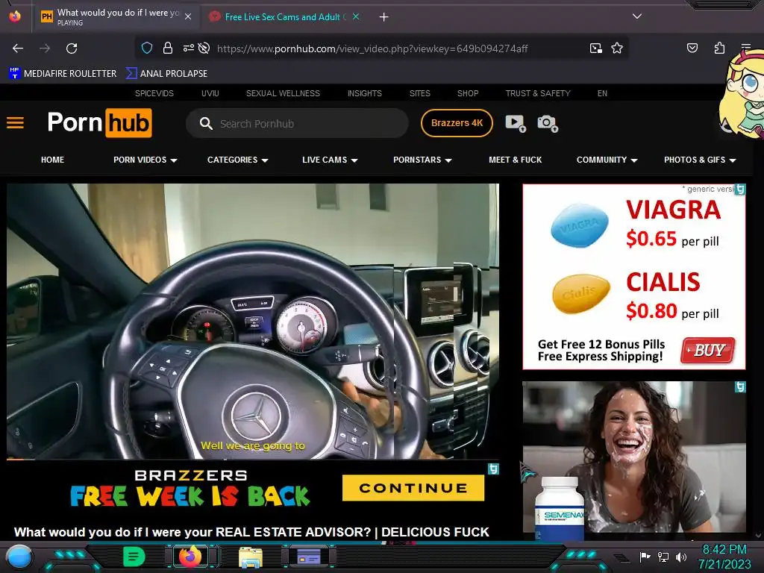Screen dimensions: 764x573
Task: Close the tab labeled PLAYING
Action: [x=188, y=16]
